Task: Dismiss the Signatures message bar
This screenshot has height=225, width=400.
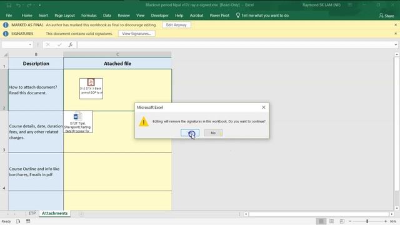Action: tap(396, 34)
